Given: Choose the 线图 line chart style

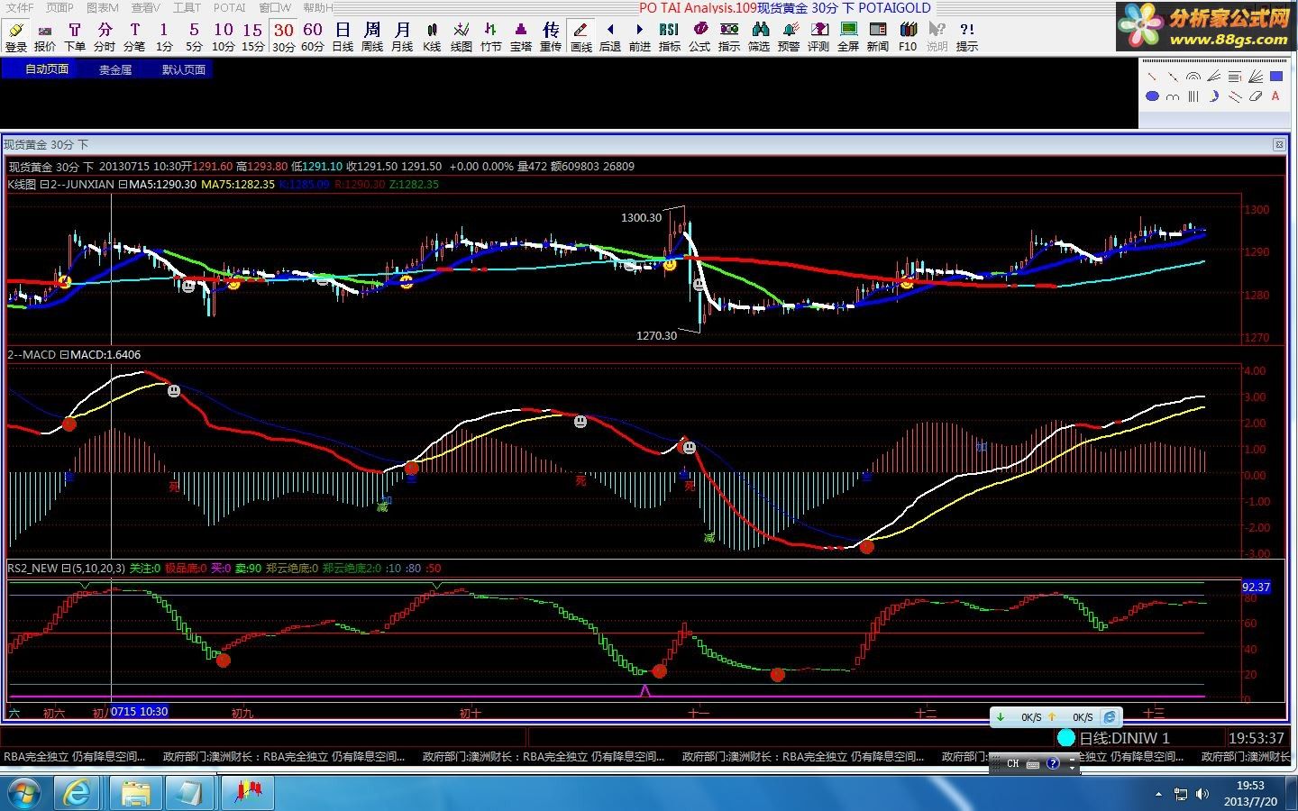Looking at the screenshot, I should tap(462, 37).
